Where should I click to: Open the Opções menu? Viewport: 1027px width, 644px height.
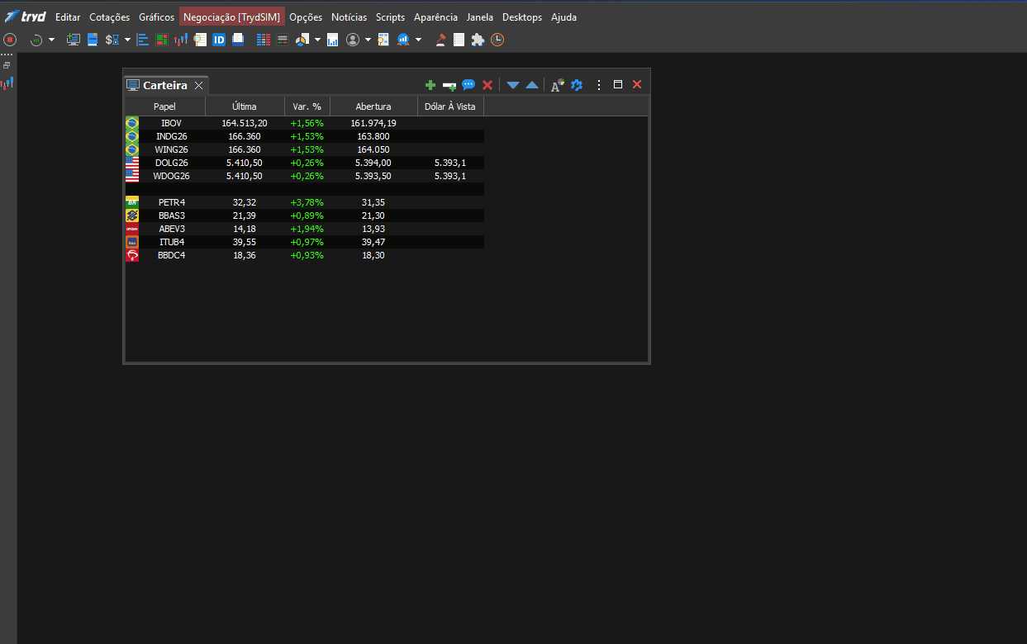tap(306, 17)
